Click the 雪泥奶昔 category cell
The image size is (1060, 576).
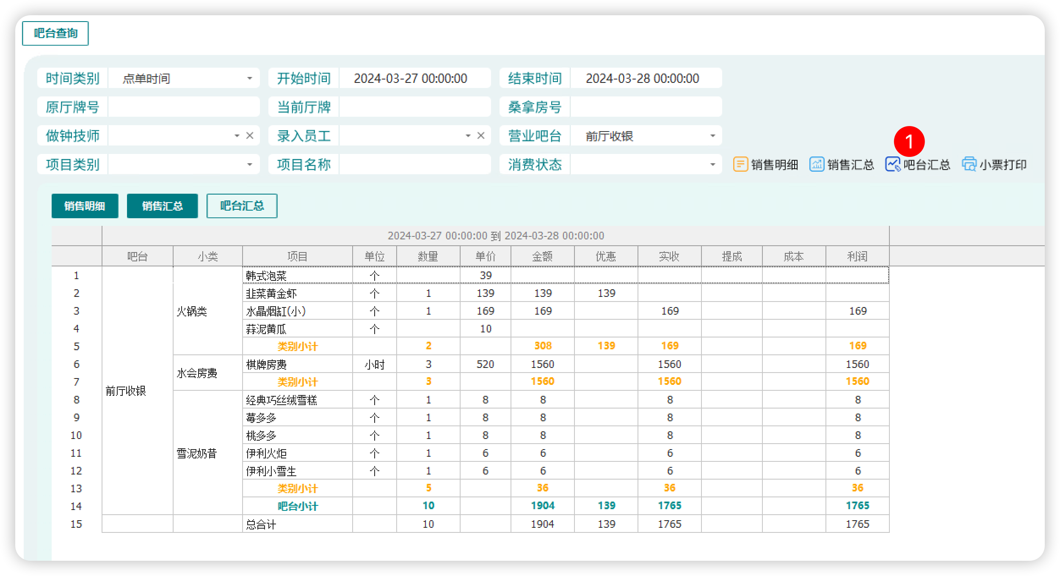(208, 453)
